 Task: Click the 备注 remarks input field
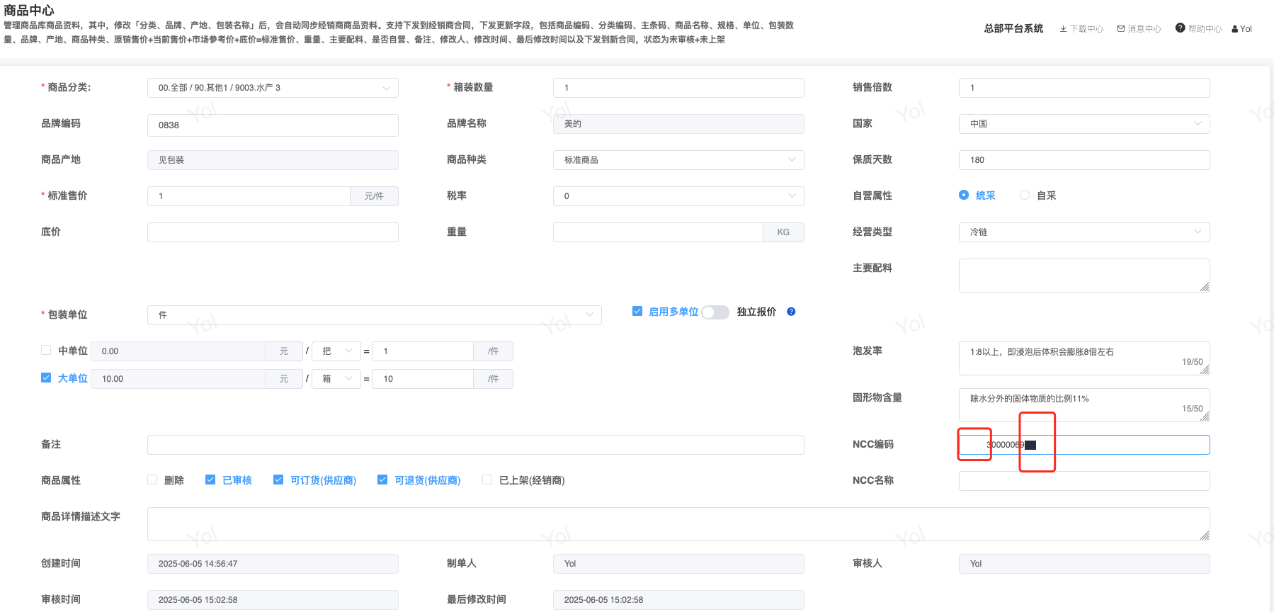pos(476,445)
